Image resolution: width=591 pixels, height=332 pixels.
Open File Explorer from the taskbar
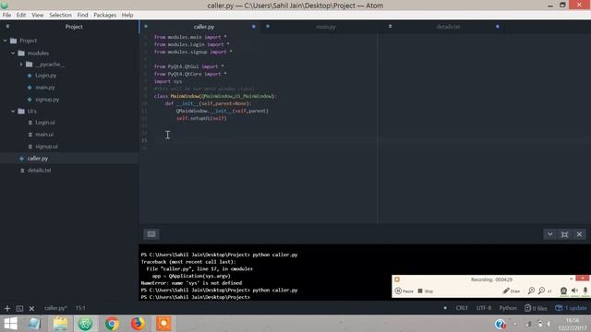click(x=60, y=324)
